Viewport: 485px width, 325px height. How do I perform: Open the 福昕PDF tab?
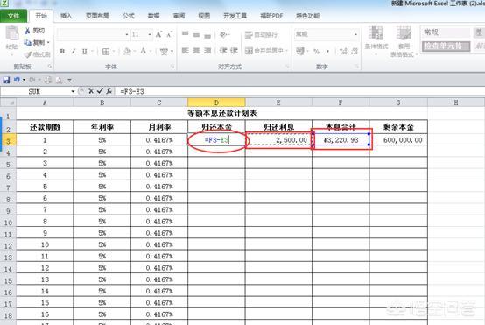pos(271,16)
